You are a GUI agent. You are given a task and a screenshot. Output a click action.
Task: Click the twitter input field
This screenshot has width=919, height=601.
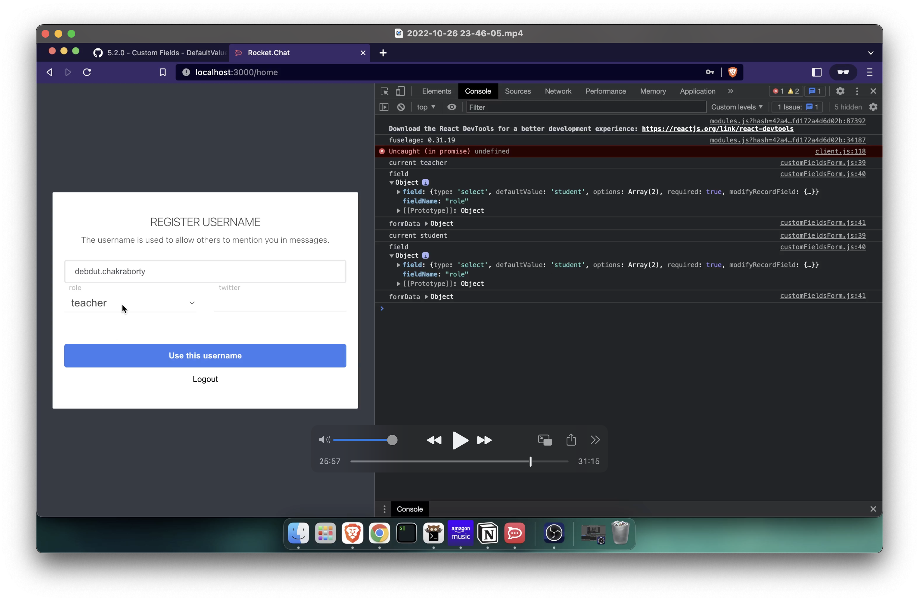[x=280, y=303]
